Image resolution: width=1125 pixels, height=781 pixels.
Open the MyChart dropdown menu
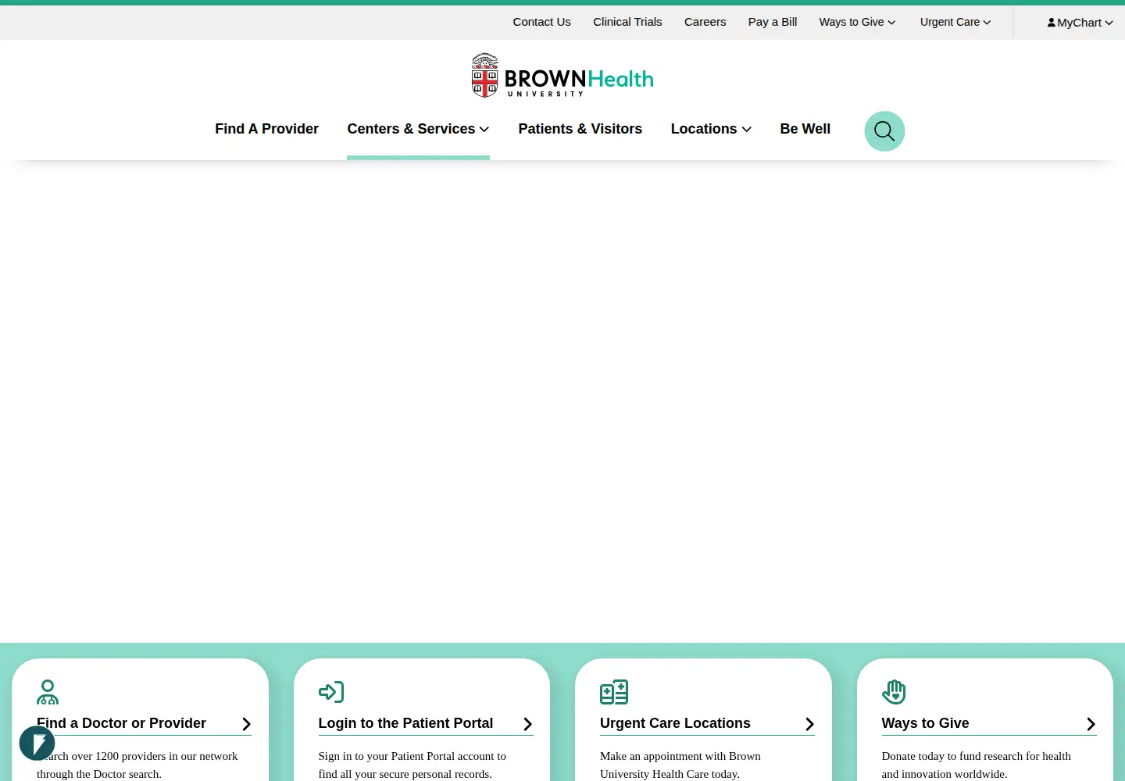(x=1080, y=23)
